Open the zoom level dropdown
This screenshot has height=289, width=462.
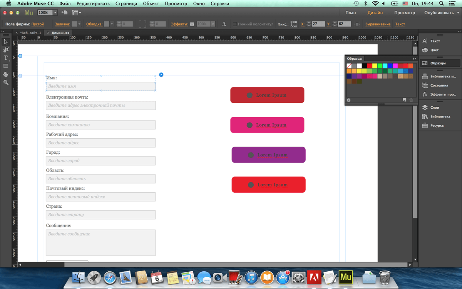pos(55,13)
